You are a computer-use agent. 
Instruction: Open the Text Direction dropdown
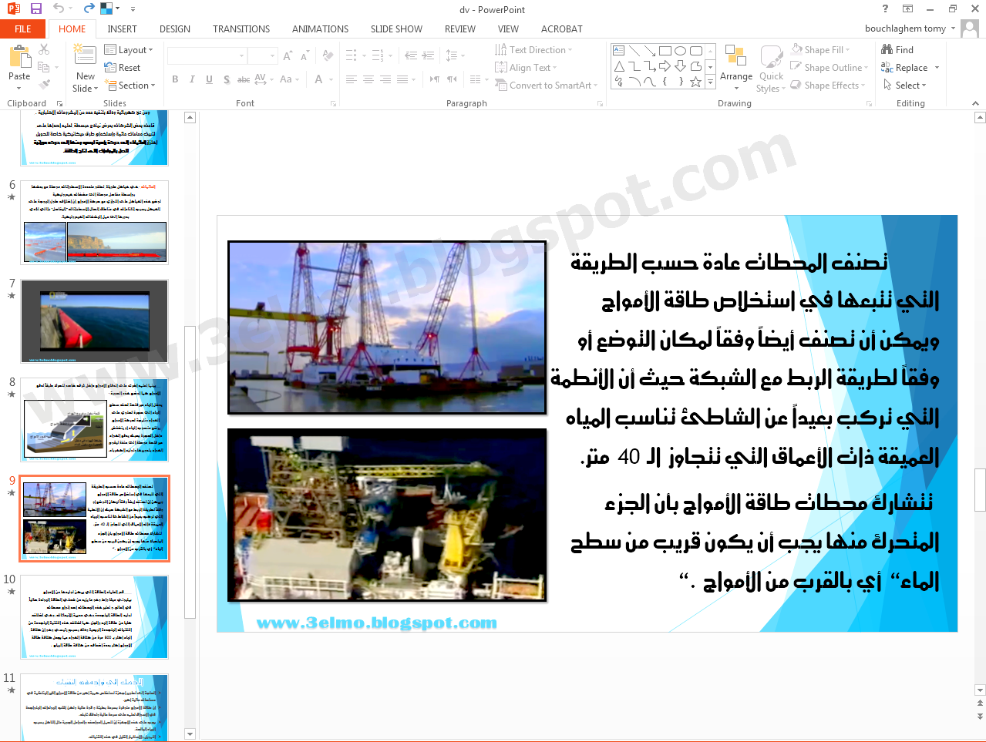pos(534,49)
